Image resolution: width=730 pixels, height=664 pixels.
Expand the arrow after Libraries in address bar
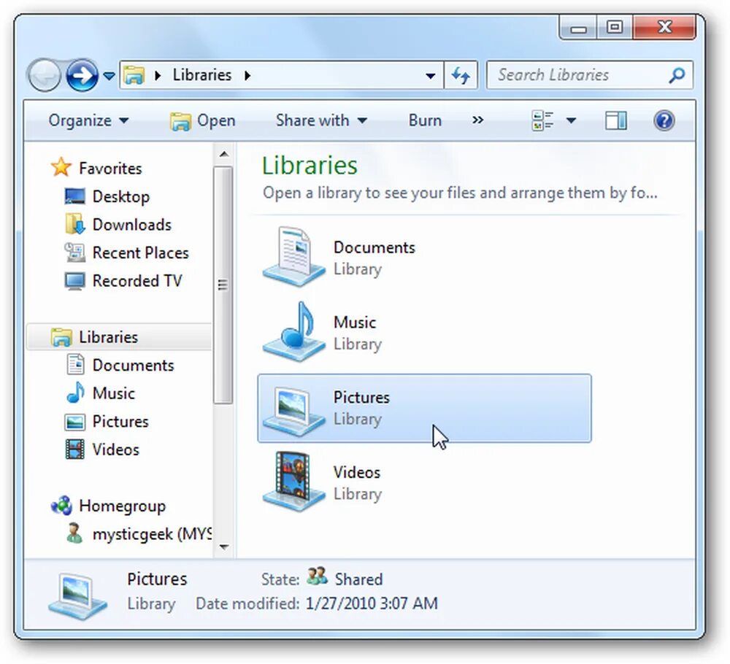click(x=247, y=75)
